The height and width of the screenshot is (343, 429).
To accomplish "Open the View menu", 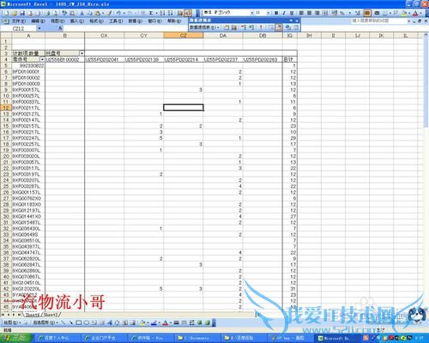I will tap(57, 21).
